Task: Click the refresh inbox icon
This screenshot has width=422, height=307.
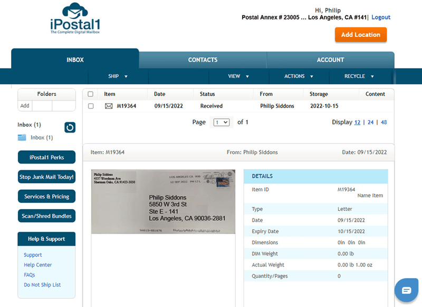Action: (x=70, y=127)
